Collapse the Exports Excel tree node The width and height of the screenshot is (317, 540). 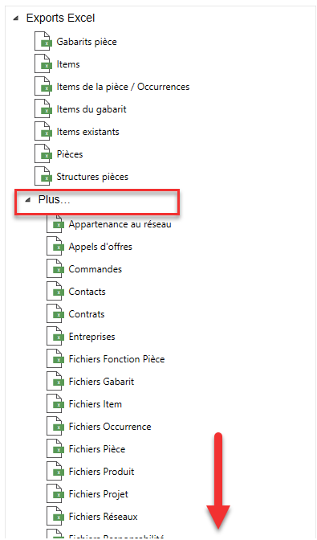(15, 18)
